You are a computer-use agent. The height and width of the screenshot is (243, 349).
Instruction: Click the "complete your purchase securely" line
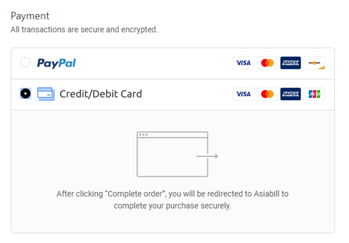coord(172,206)
